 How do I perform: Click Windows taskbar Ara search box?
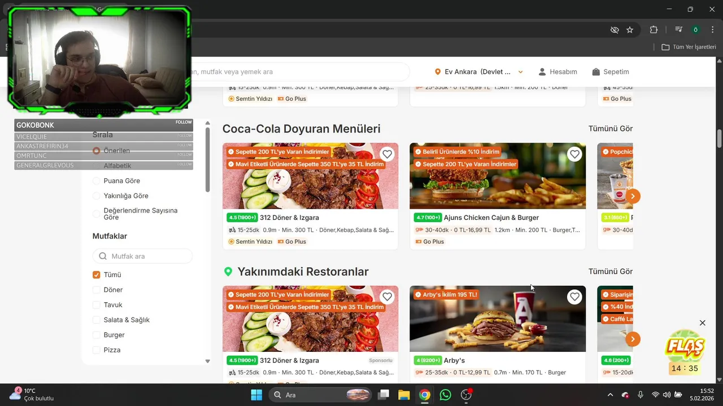pos(320,395)
